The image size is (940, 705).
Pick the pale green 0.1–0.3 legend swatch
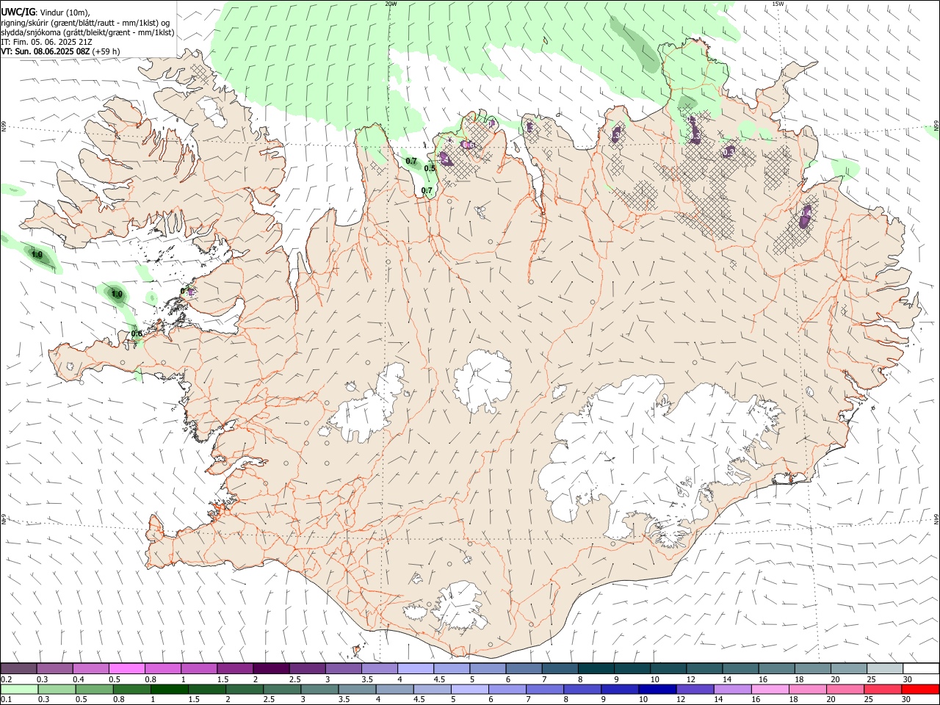(x=19, y=690)
